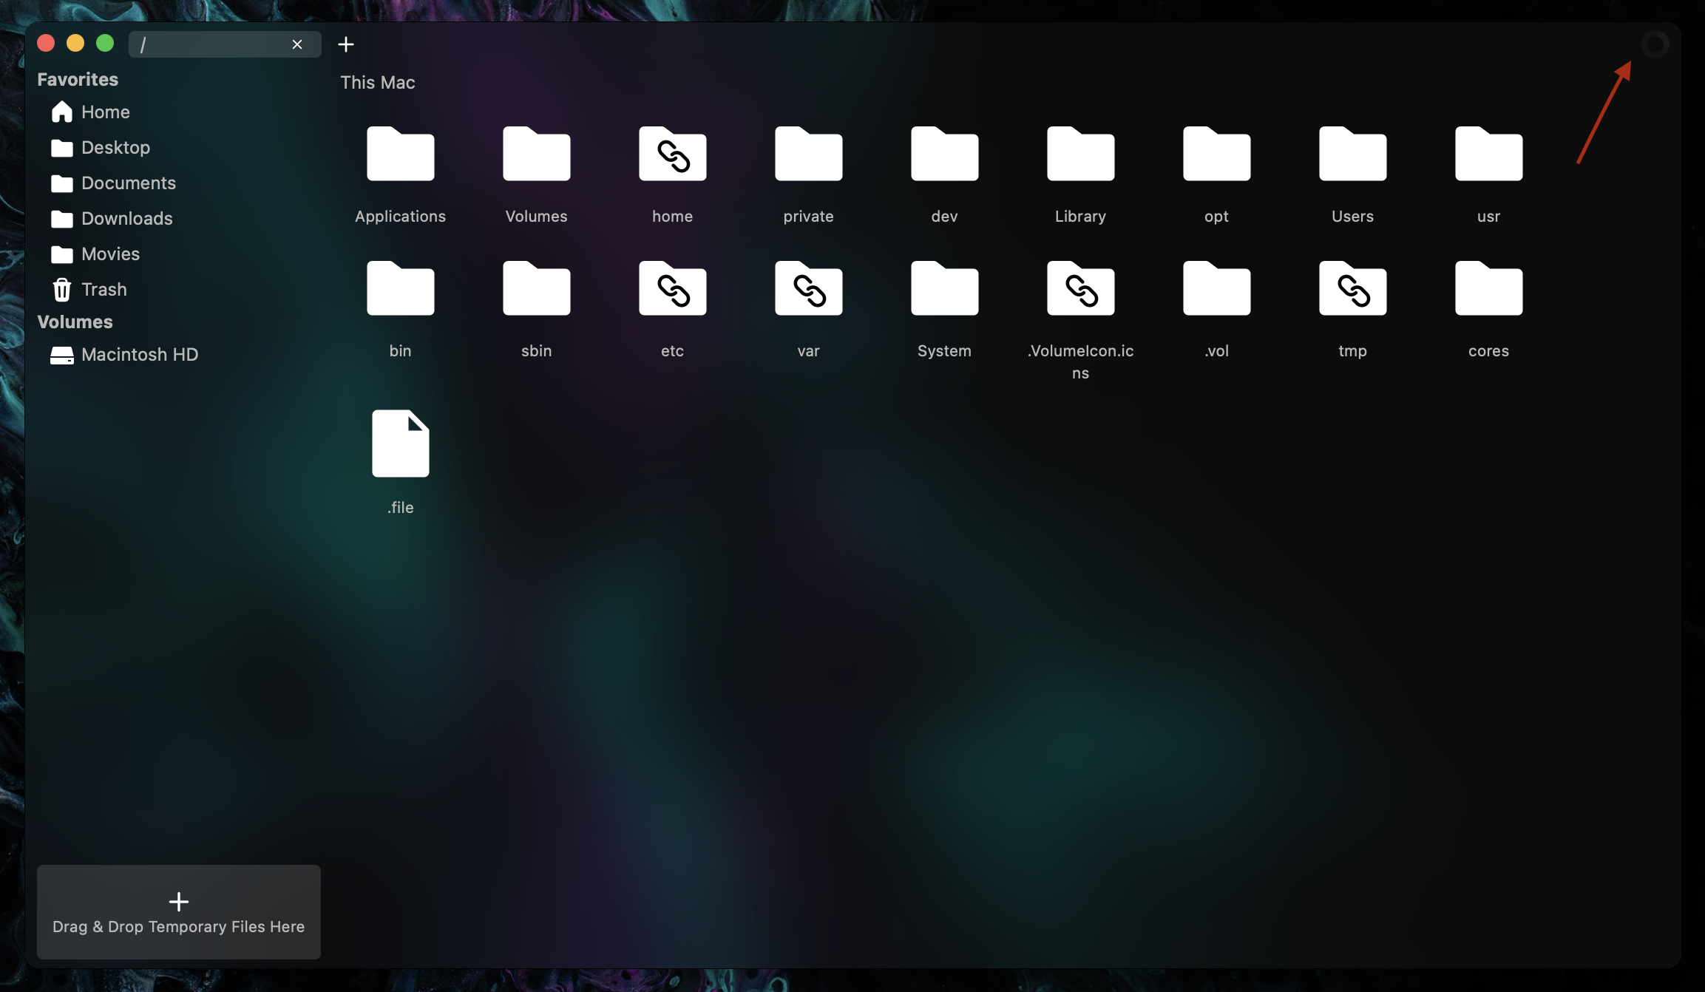Open the .VolumeIcon.icns symlink item
The width and height of the screenshot is (1705, 992).
point(1080,289)
